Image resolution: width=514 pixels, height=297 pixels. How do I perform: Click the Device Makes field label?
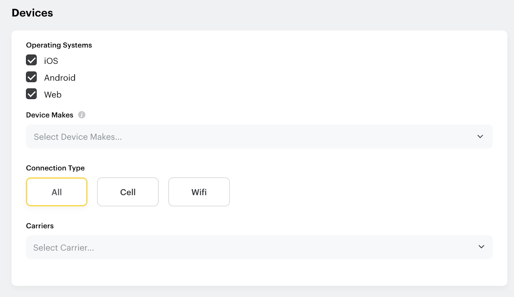pos(50,115)
